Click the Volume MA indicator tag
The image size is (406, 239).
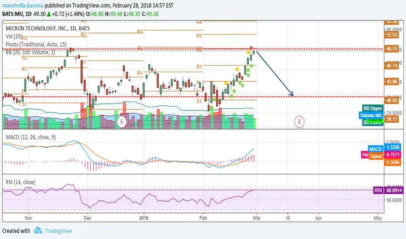[x=371, y=115]
